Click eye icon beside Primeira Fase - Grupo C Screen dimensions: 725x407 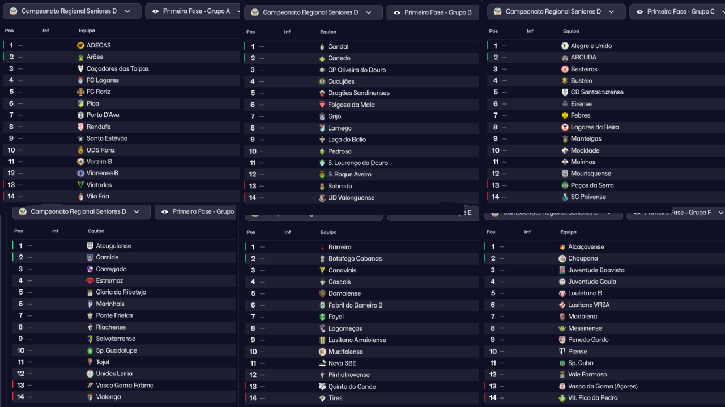639,11
